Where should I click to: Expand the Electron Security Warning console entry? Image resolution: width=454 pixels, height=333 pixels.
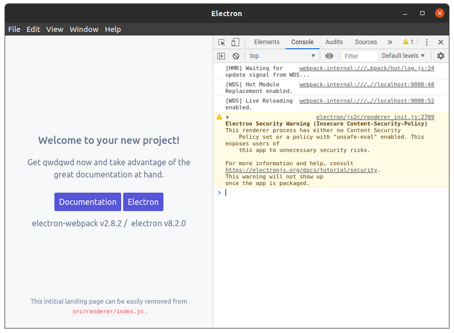[226, 117]
